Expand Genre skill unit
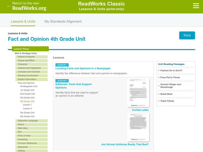The height and width of the screenshot is (152, 203). coord(31,124)
